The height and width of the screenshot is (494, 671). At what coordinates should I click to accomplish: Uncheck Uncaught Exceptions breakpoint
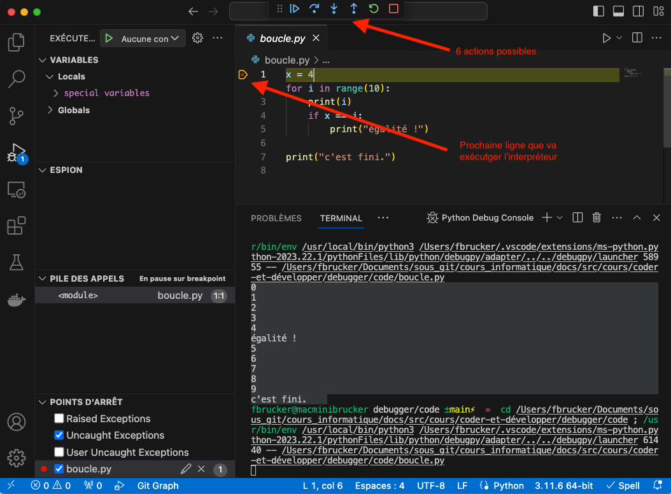click(x=59, y=436)
